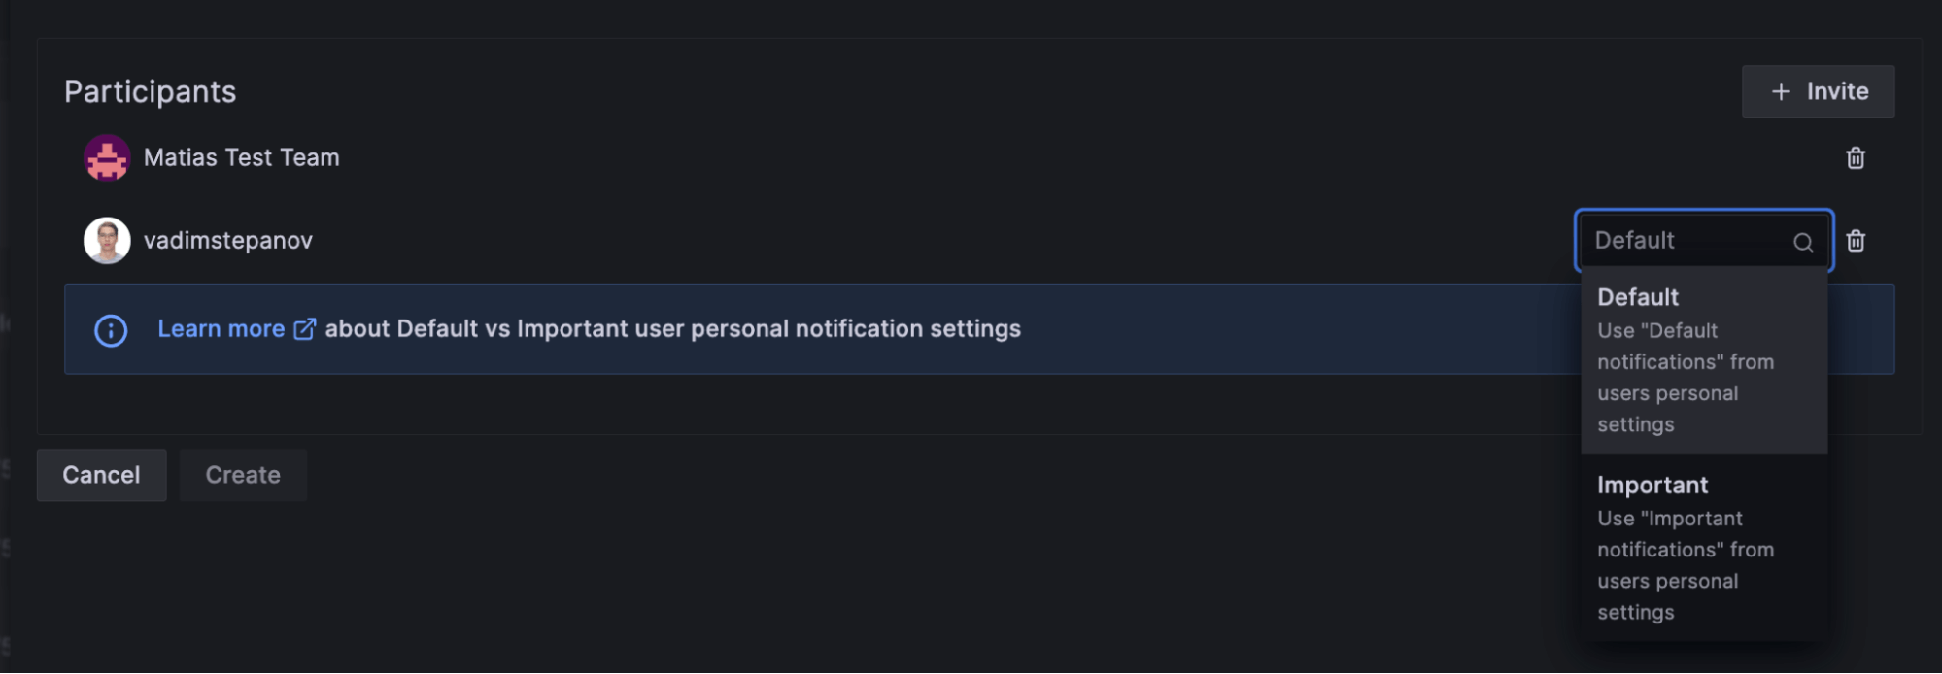Click the vadimstepanov username text
The height and width of the screenshot is (674, 1942).
pyautogui.click(x=228, y=241)
